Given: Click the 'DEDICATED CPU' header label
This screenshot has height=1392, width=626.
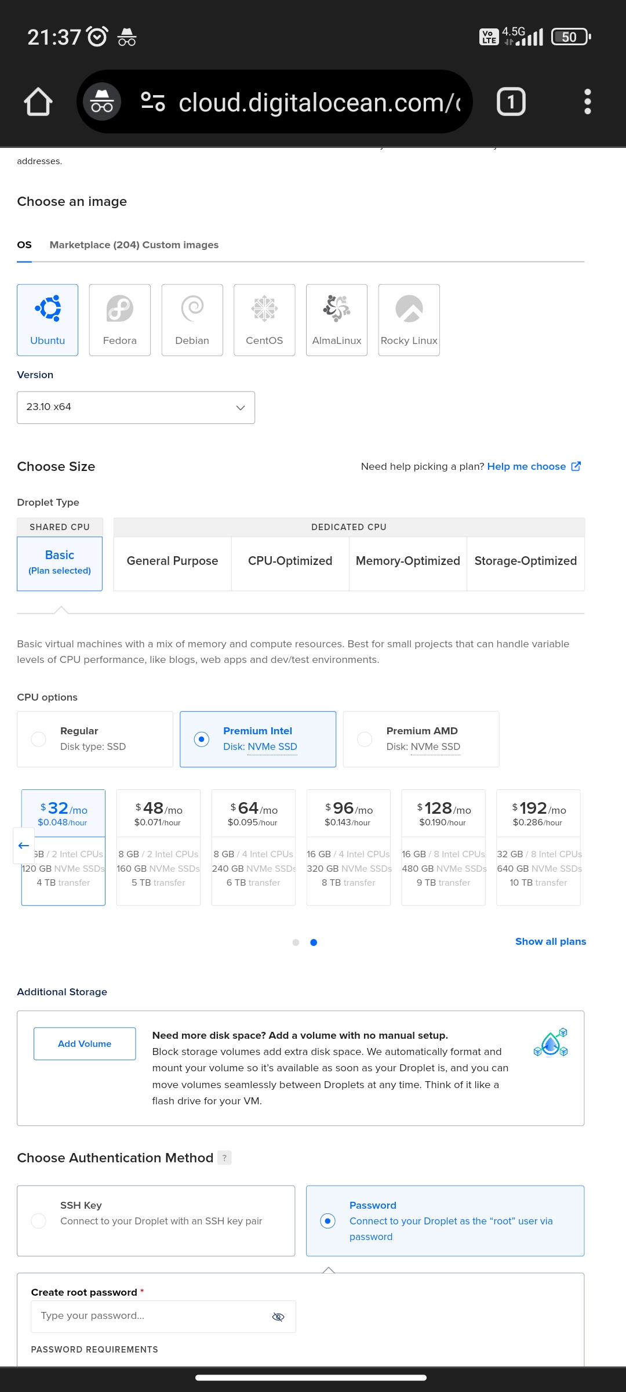Looking at the screenshot, I should pos(349,527).
